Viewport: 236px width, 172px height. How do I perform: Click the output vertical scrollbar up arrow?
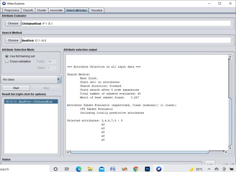click(230, 57)
